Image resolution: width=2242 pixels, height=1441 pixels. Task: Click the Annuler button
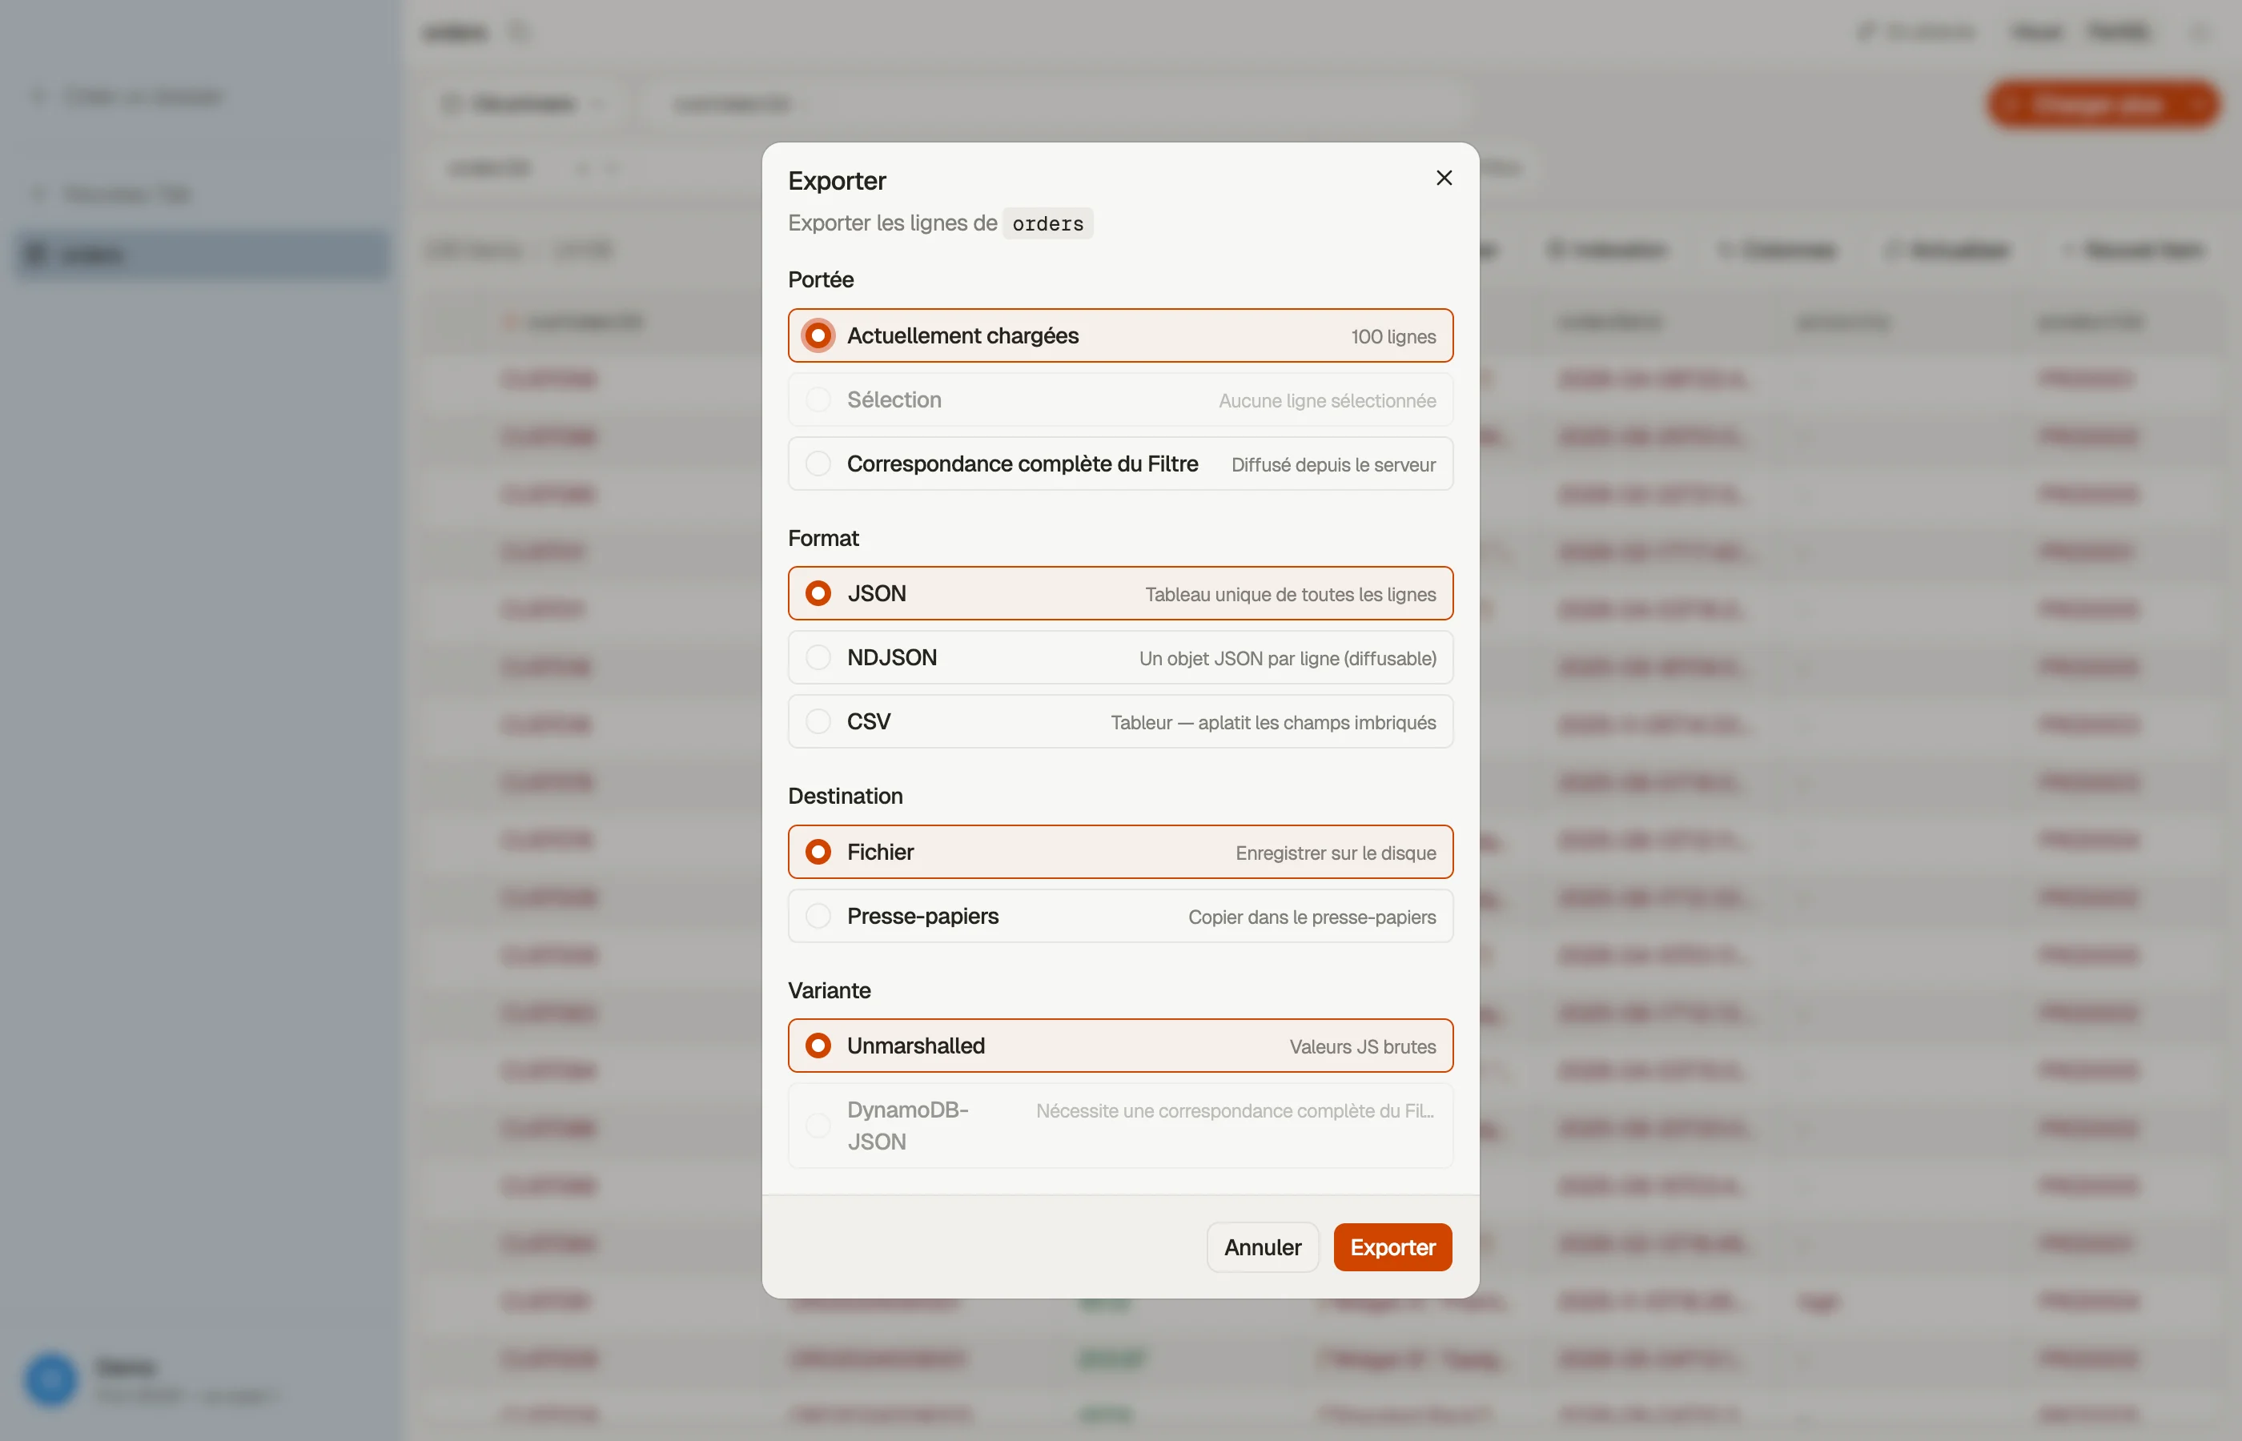click(x=1262, y=1247)
